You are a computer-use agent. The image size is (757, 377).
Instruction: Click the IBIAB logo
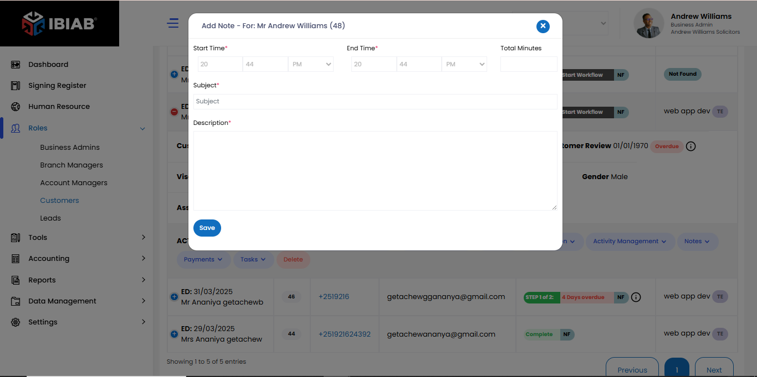click(59, 23)
